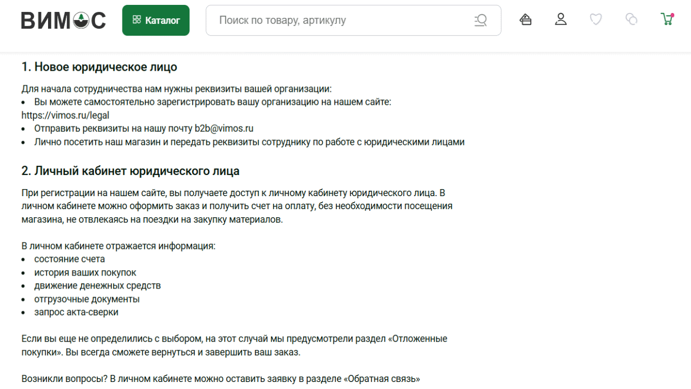Focus the product search field
This screenshot has width=691, height=389.
click(340, 21)
